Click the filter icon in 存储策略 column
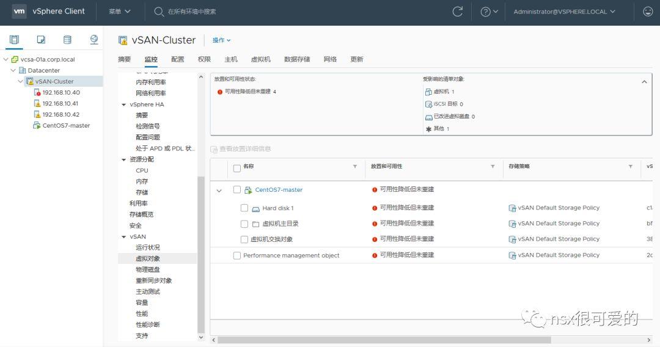The image size is (660, 347). [630, 167]
